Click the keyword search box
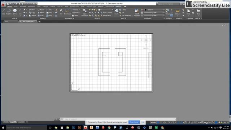 coord(168,4)
